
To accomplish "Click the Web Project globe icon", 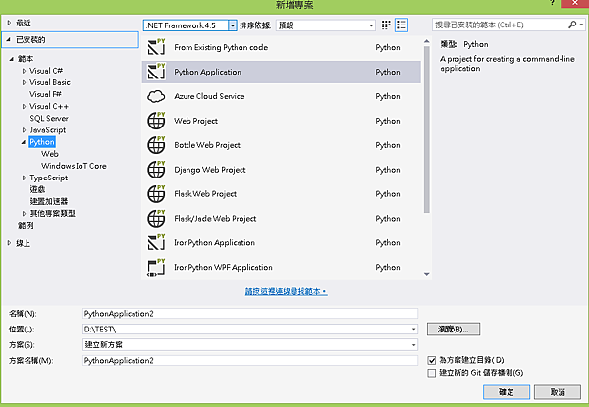I will pos(156,121).
